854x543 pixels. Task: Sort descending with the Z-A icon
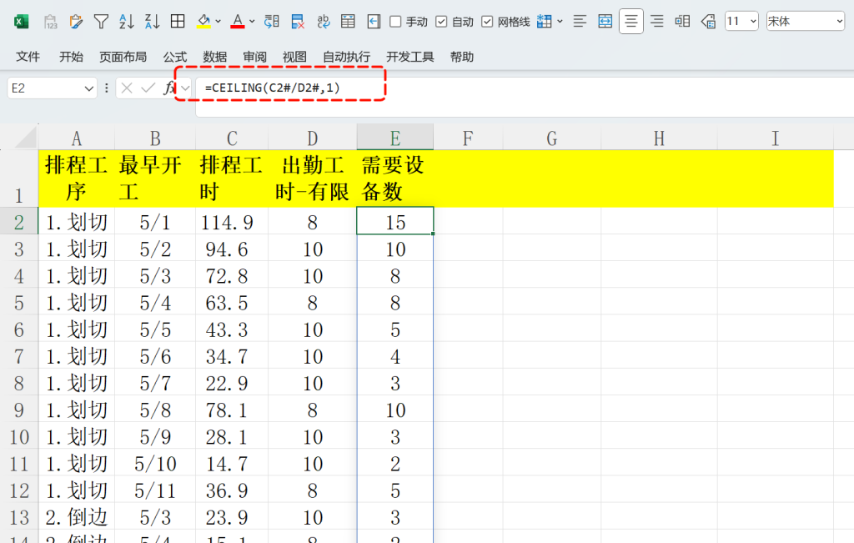pos(152,22)
